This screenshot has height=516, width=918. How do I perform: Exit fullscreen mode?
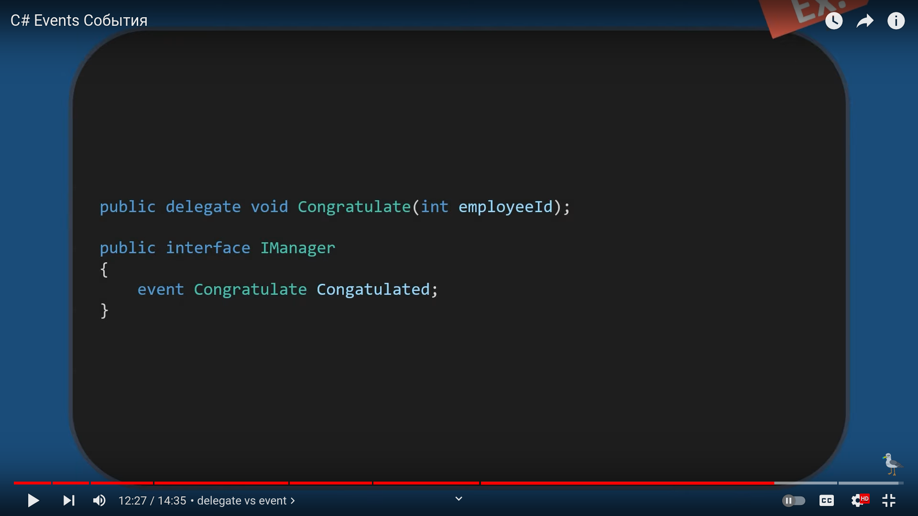(889, 500)
